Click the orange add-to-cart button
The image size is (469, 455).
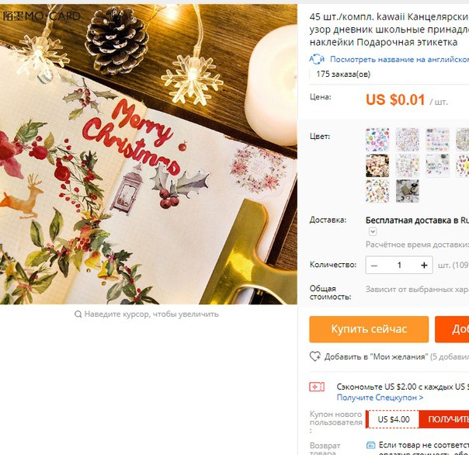452,329
